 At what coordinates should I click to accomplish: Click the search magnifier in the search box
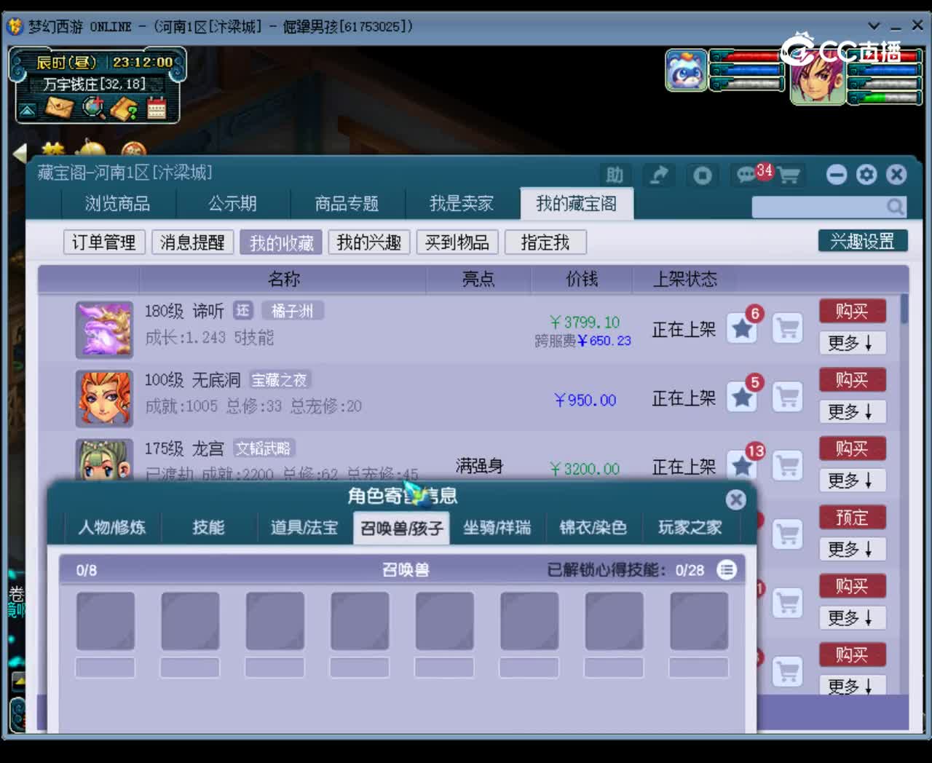(895, 207)
